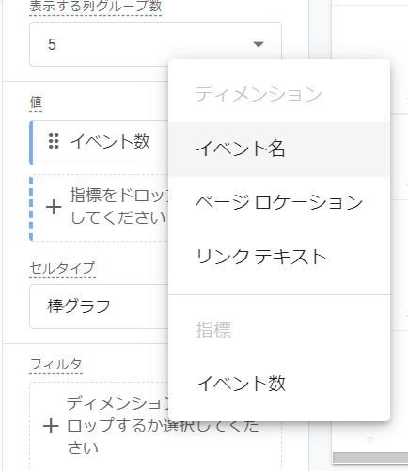Click the plus icon in the metric drop zone
Viewport: 408px width, 471px height.
(x=54, y=207)
